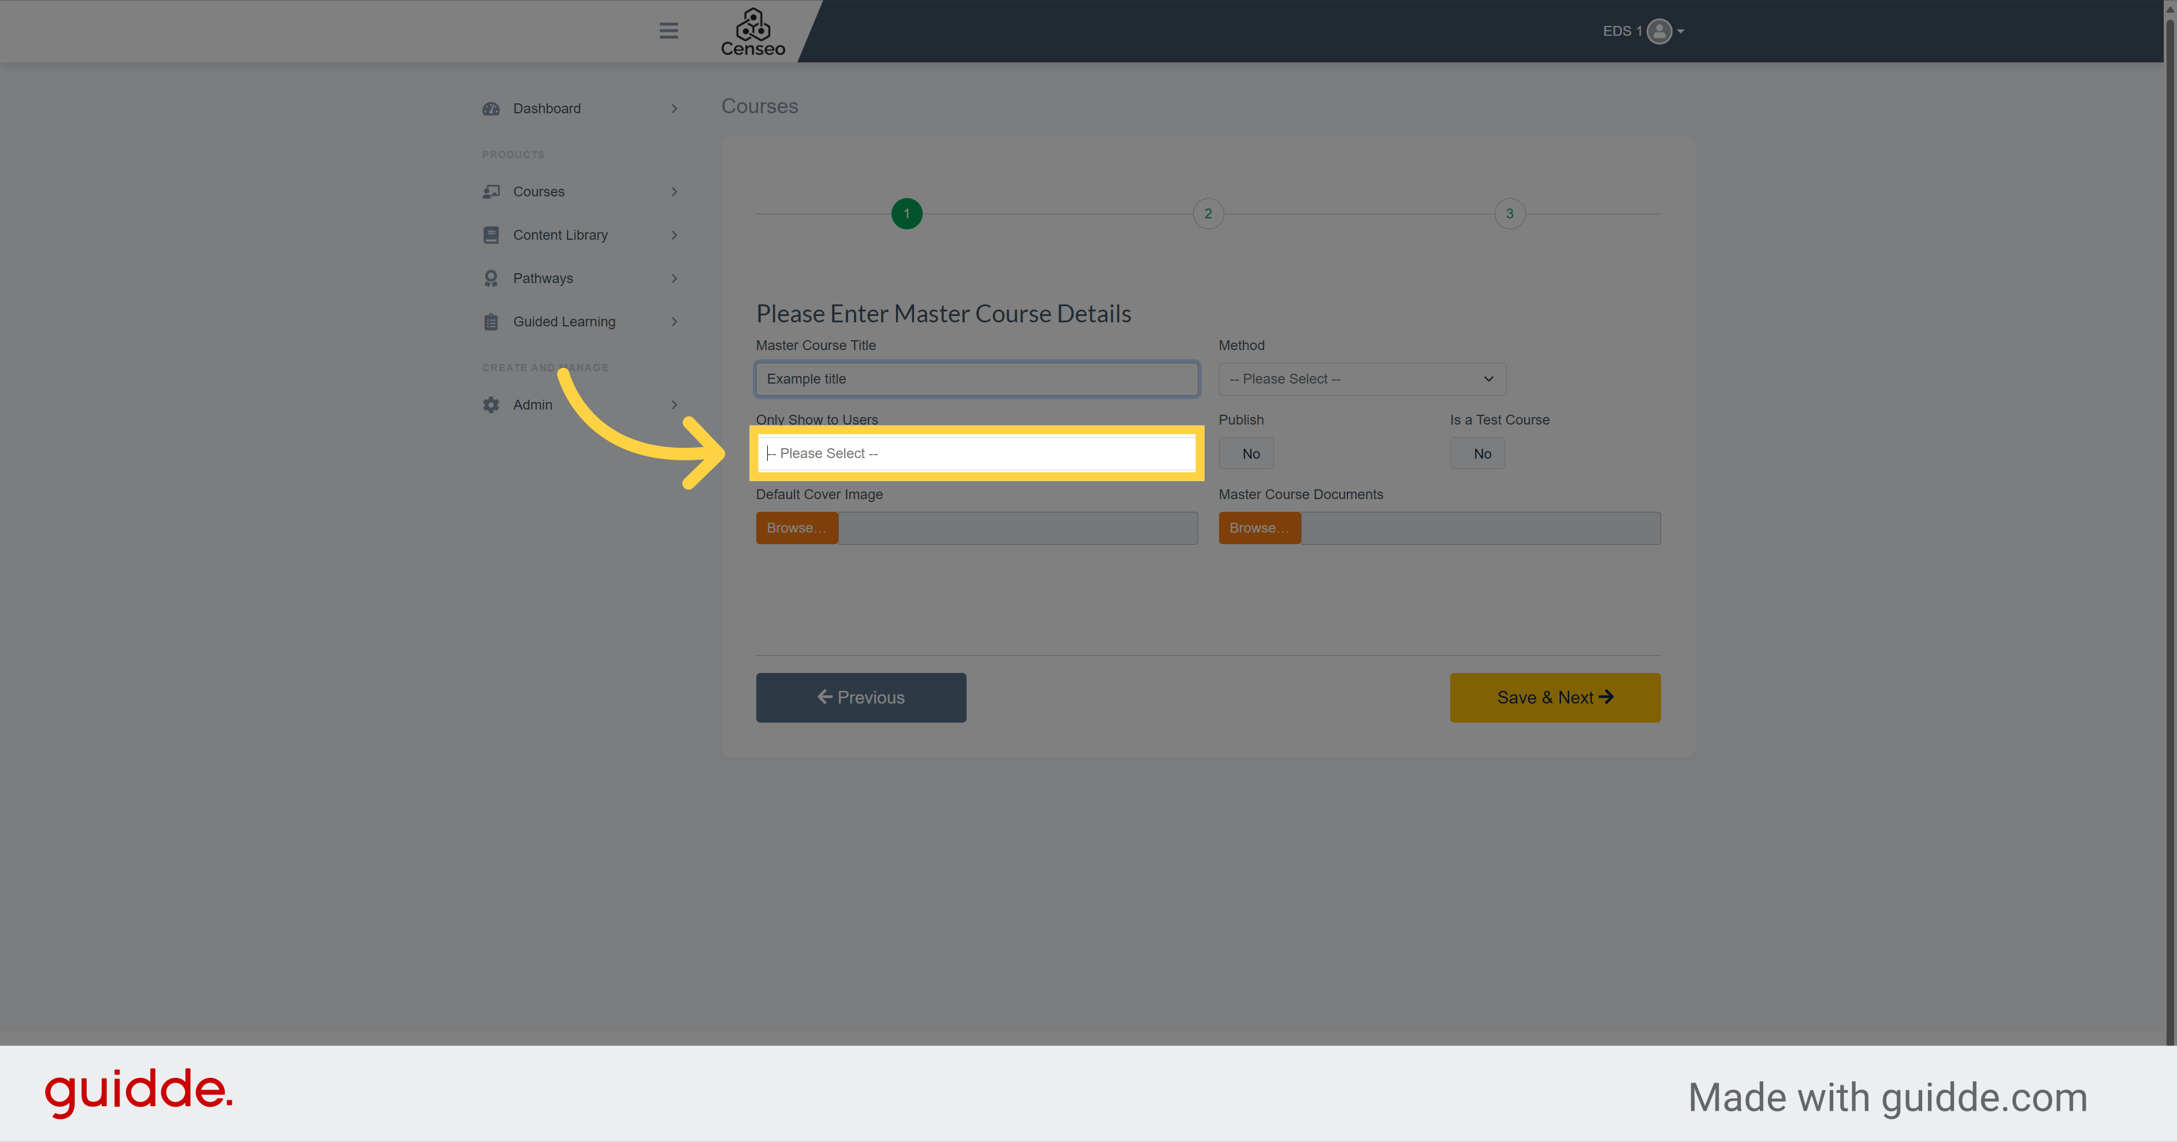Click the Save & Next button
This screenshot has width=2177, height=1142.
1554,697
